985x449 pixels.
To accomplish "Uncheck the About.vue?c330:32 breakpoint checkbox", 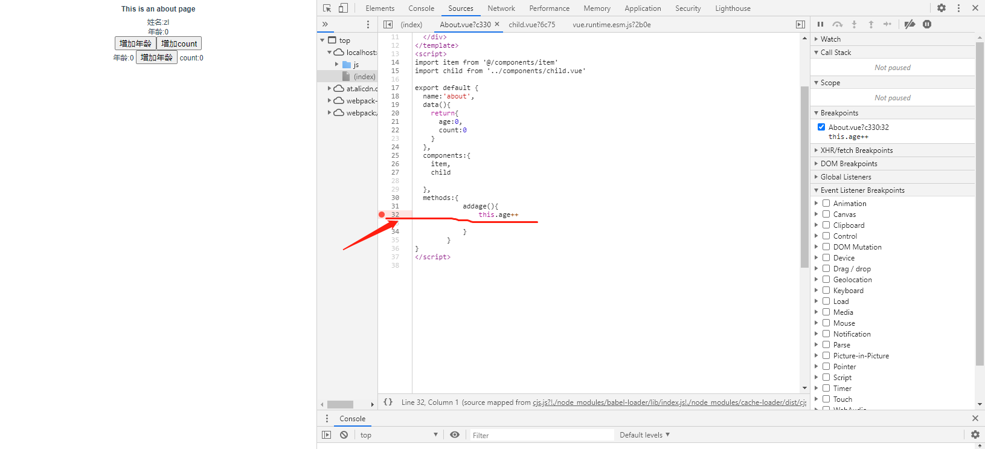I will (821, 127).
